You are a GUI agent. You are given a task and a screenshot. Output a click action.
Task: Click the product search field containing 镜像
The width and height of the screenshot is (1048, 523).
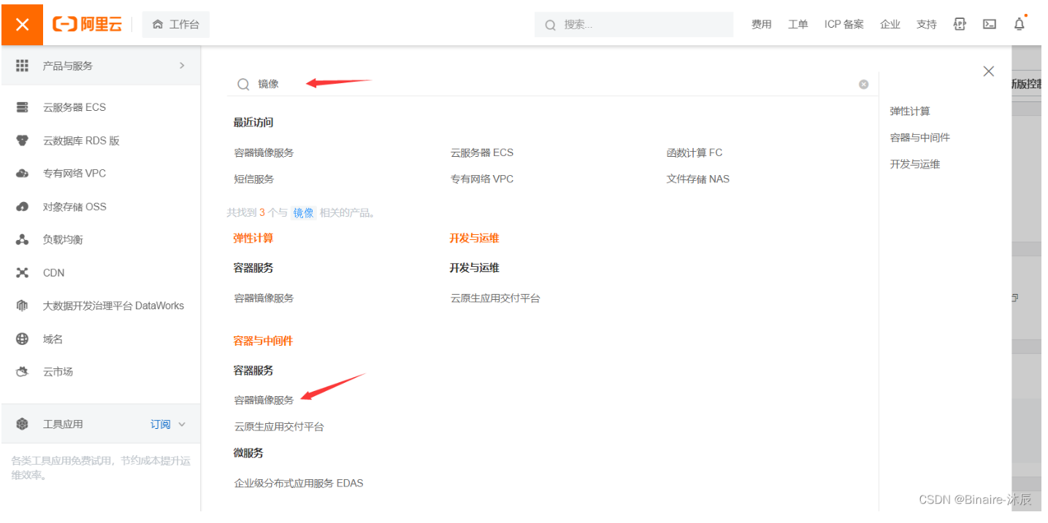(552, 84)
